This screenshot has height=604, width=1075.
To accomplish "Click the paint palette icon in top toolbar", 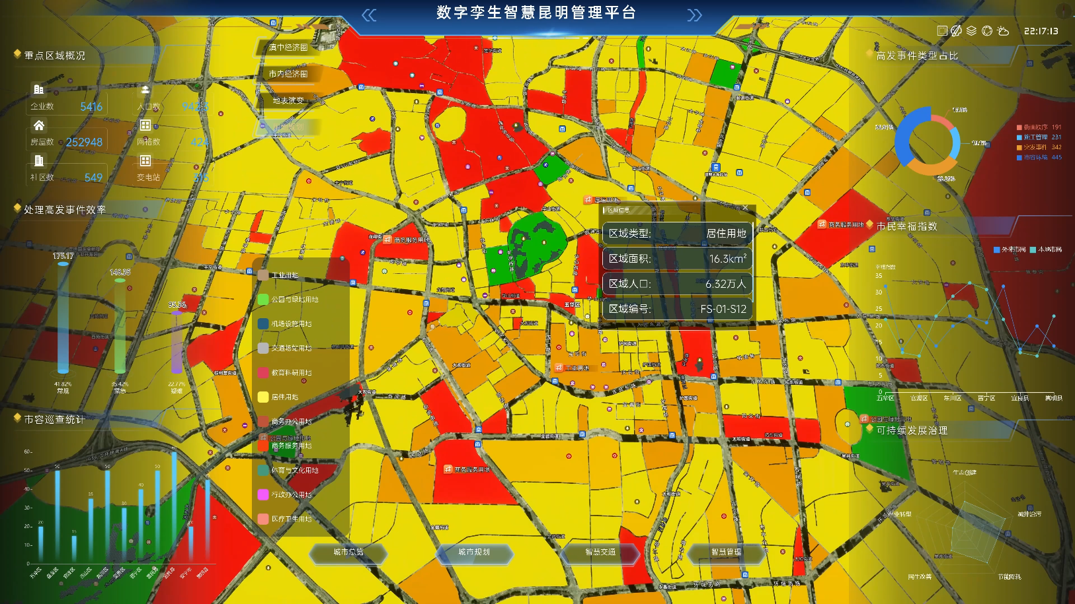I will [956, 30].
